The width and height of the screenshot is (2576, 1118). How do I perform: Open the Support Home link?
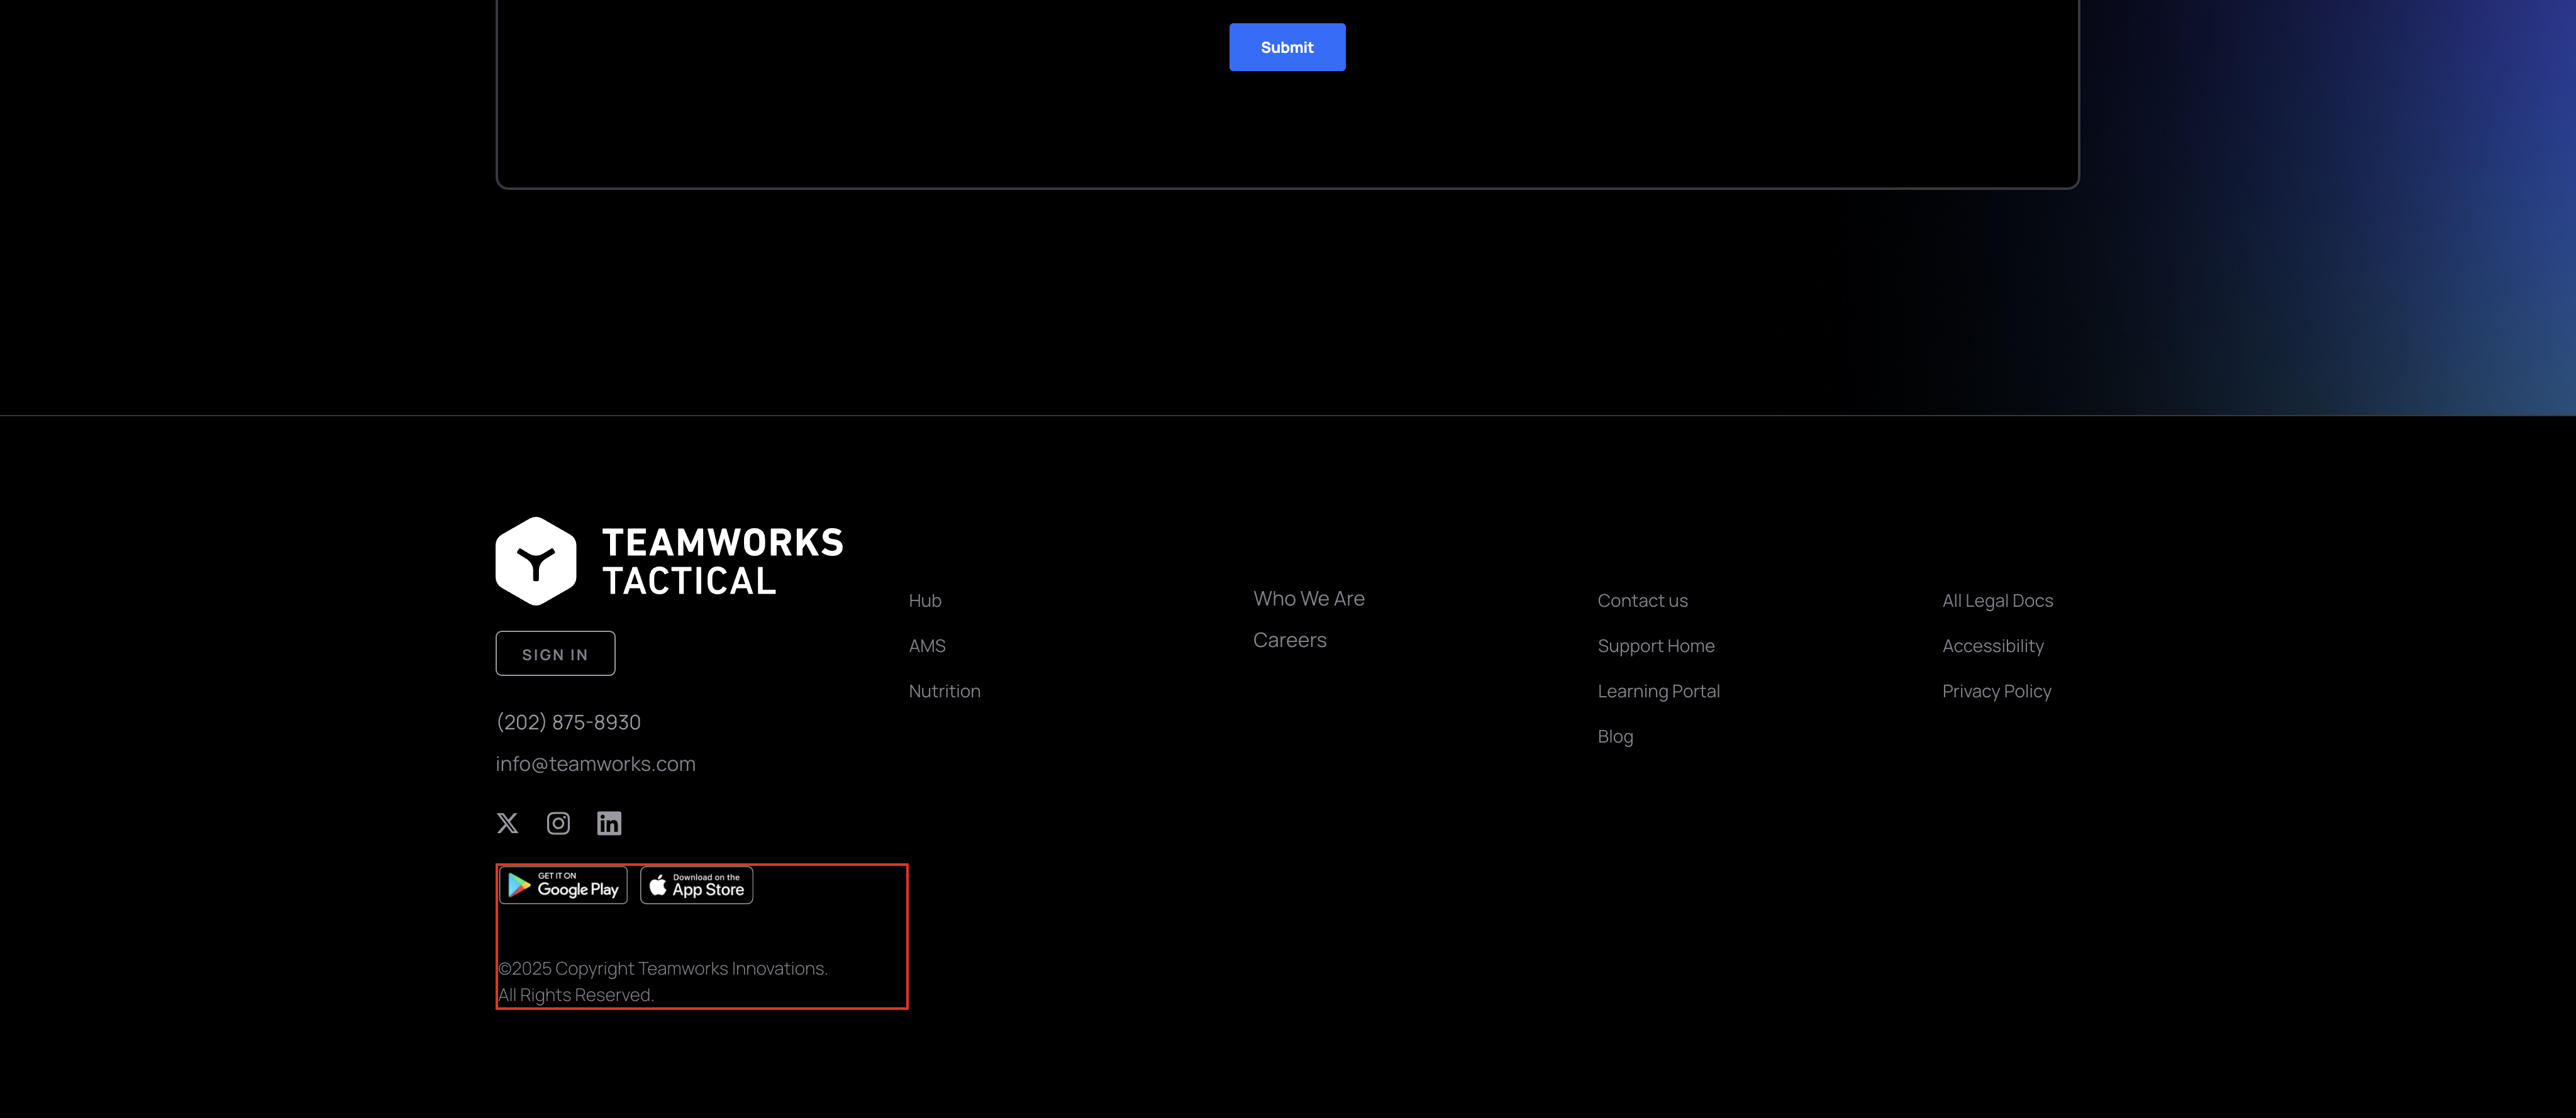1655,646
